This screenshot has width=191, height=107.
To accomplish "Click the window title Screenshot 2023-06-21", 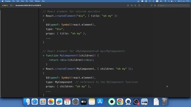I will [28, 5].
